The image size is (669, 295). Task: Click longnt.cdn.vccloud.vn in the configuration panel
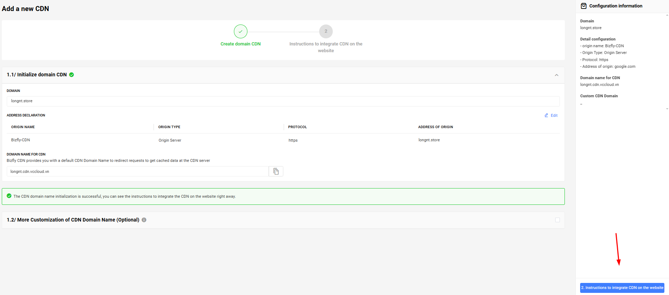pyautogui.click(x=600, y=84)
